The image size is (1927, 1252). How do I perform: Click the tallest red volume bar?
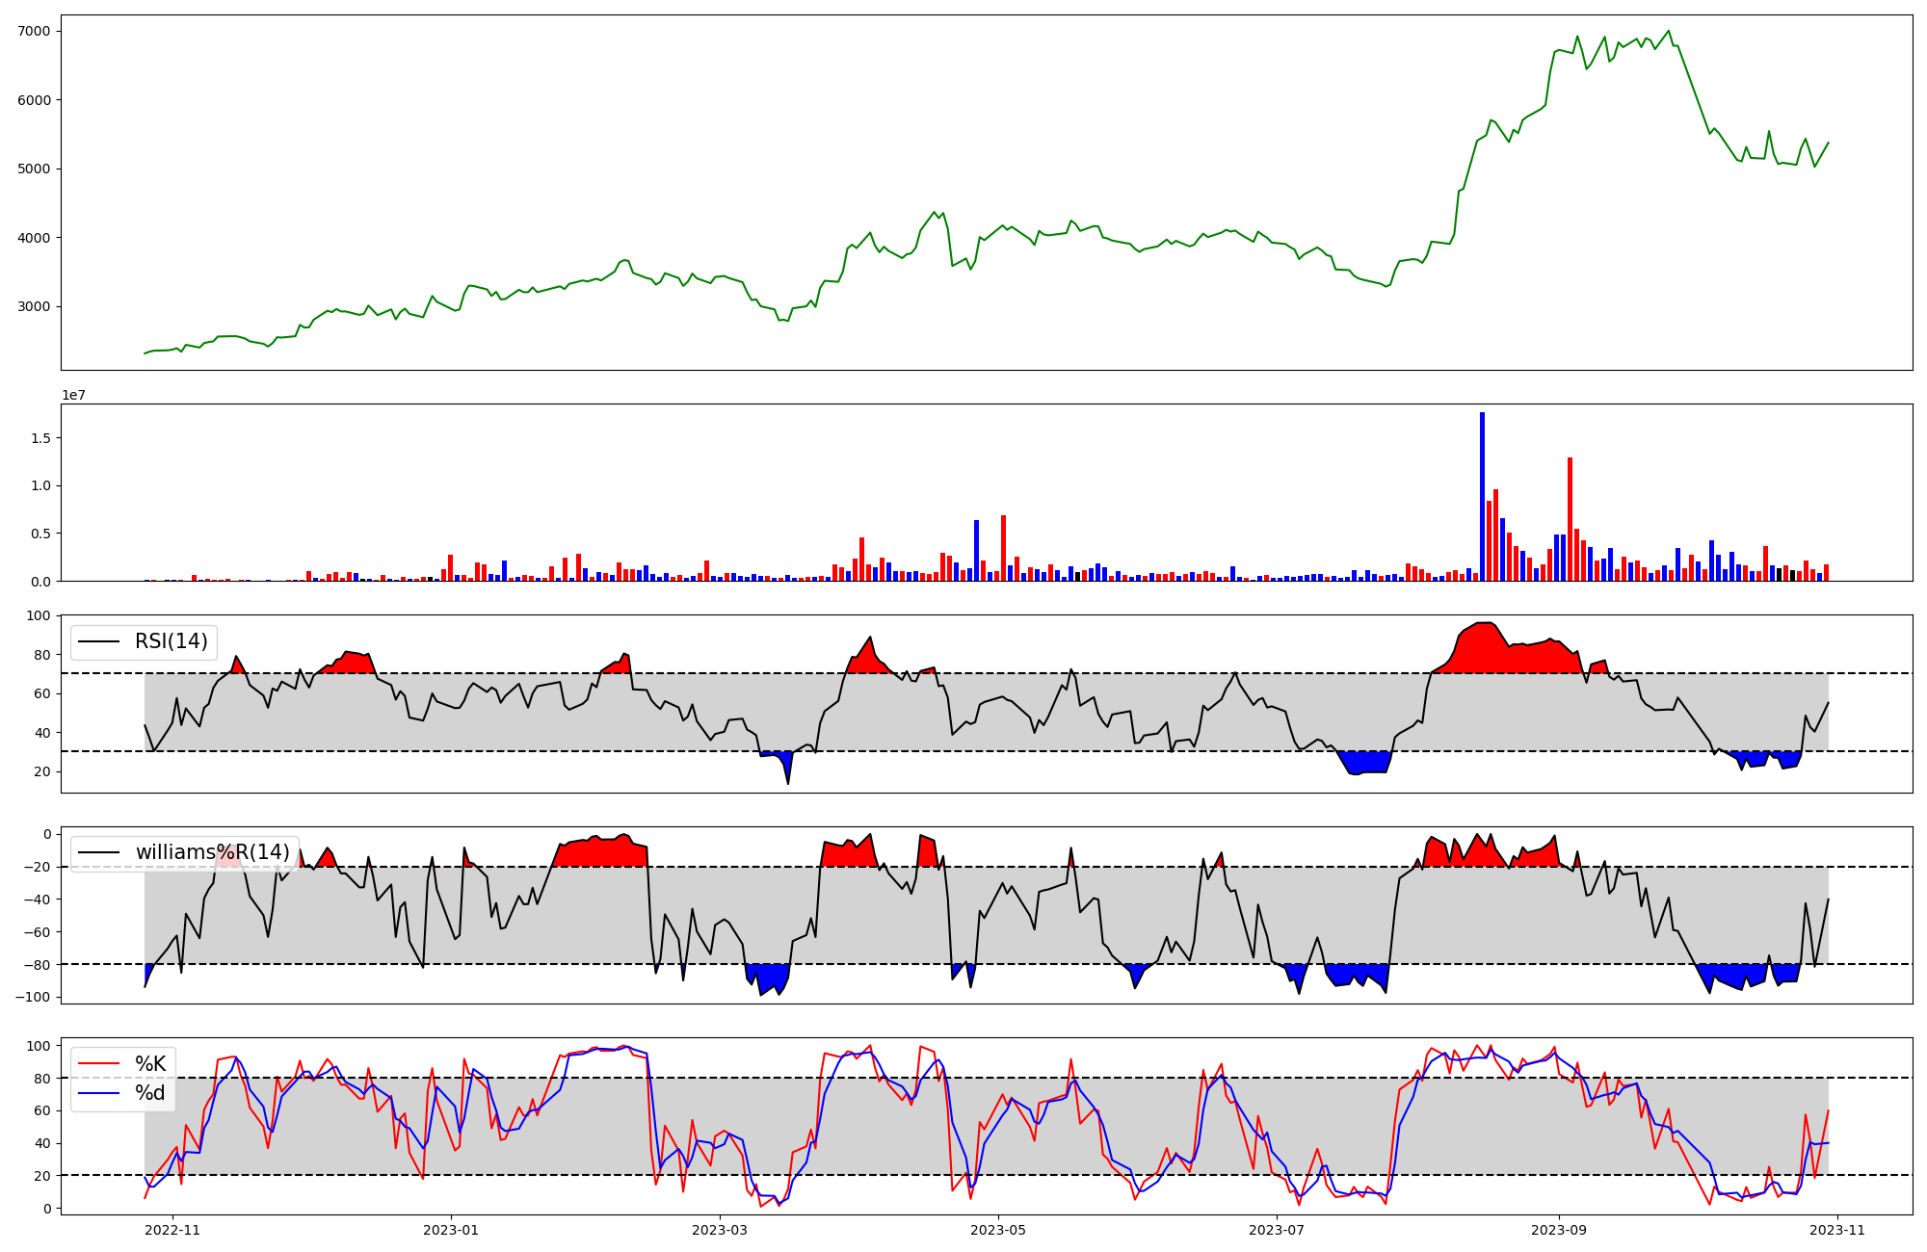pos(1570,520)
